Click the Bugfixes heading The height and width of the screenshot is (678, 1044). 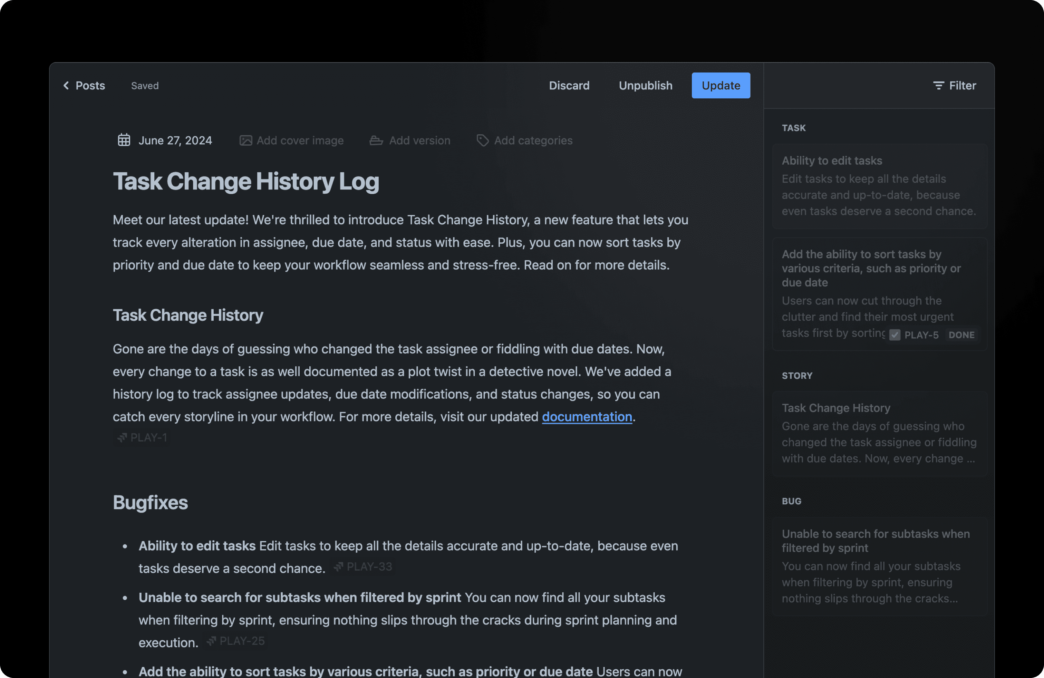tap(150, 503)
